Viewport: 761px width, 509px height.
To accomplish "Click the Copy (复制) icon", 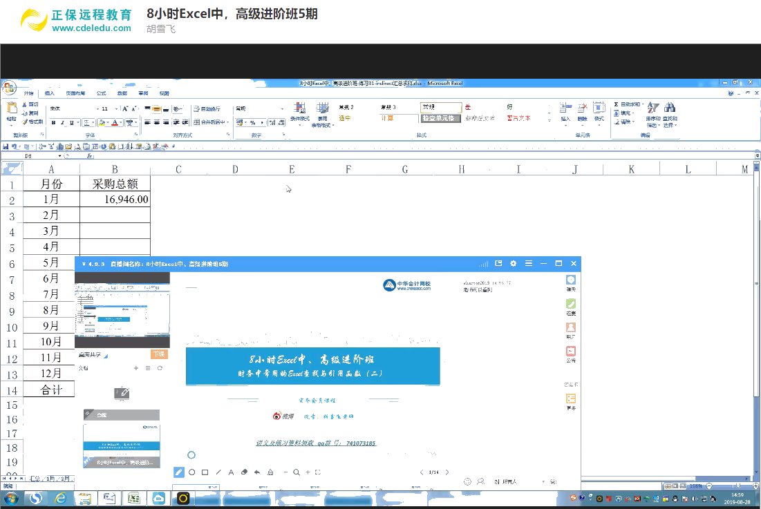I will click(30, 113).
